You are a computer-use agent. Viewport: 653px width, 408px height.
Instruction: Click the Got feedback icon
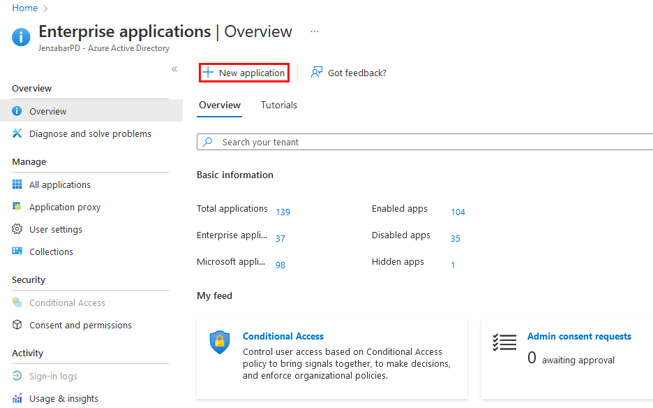(x=317, y=73)
